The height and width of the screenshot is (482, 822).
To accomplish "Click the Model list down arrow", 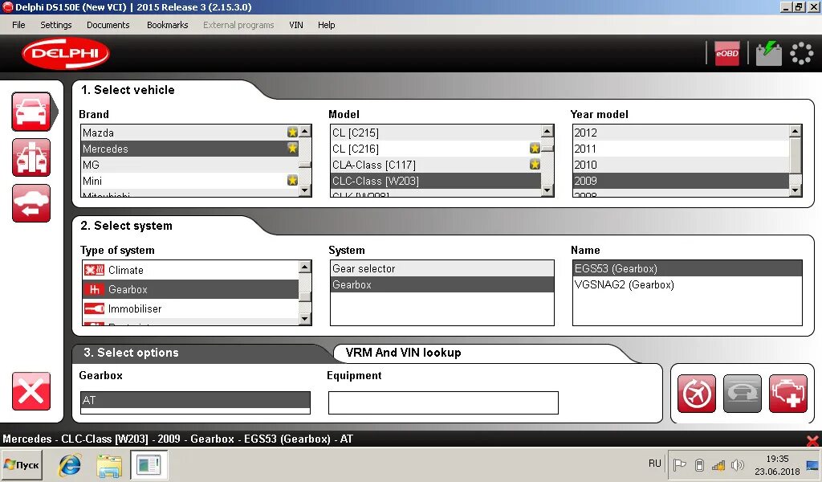I will 547,190.
